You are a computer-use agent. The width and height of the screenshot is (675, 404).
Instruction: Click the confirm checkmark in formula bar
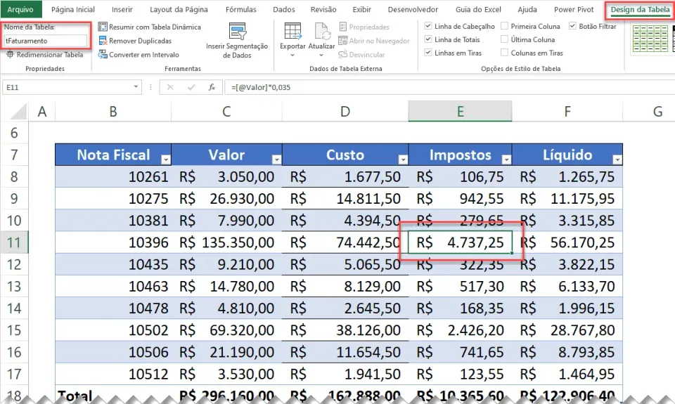tap(191, 87)
